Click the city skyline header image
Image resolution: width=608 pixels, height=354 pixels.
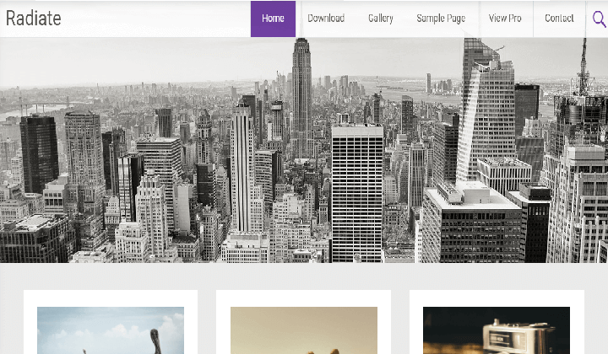pos(304,150)
